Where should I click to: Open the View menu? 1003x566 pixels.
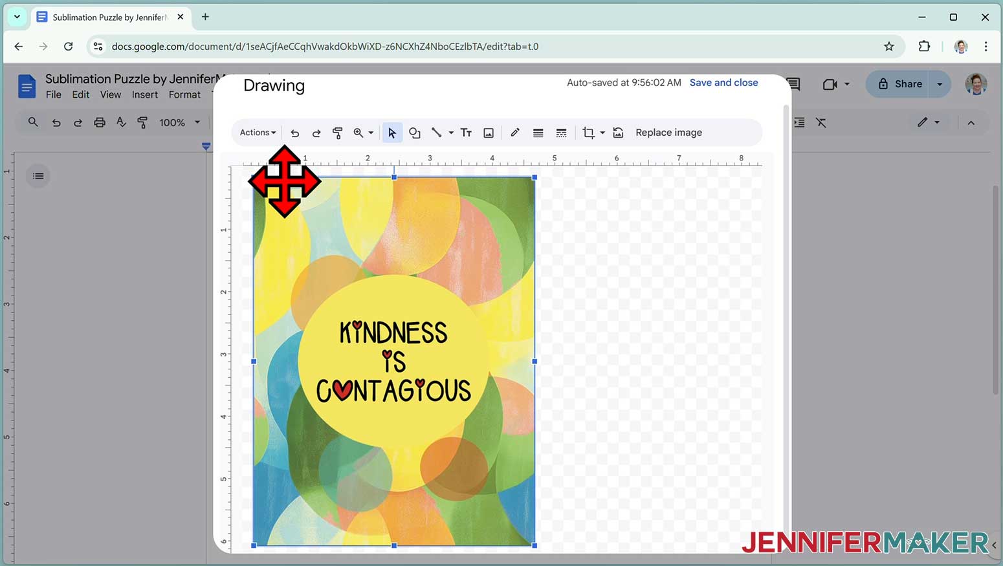pyautogui.click(x=111, y=94)
